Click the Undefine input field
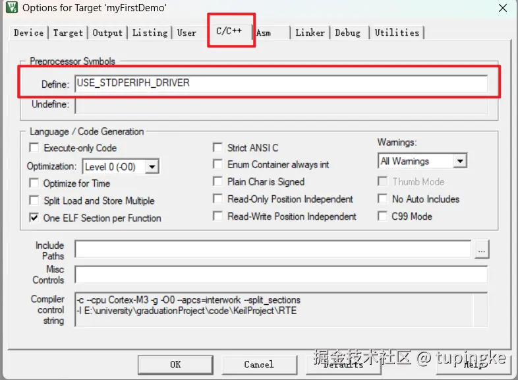Viewport: 518px width, 380px height. click(x=281, y=106)
